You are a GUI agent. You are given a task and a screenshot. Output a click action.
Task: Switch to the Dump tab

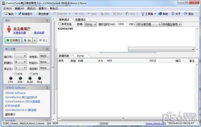[80, 56]
